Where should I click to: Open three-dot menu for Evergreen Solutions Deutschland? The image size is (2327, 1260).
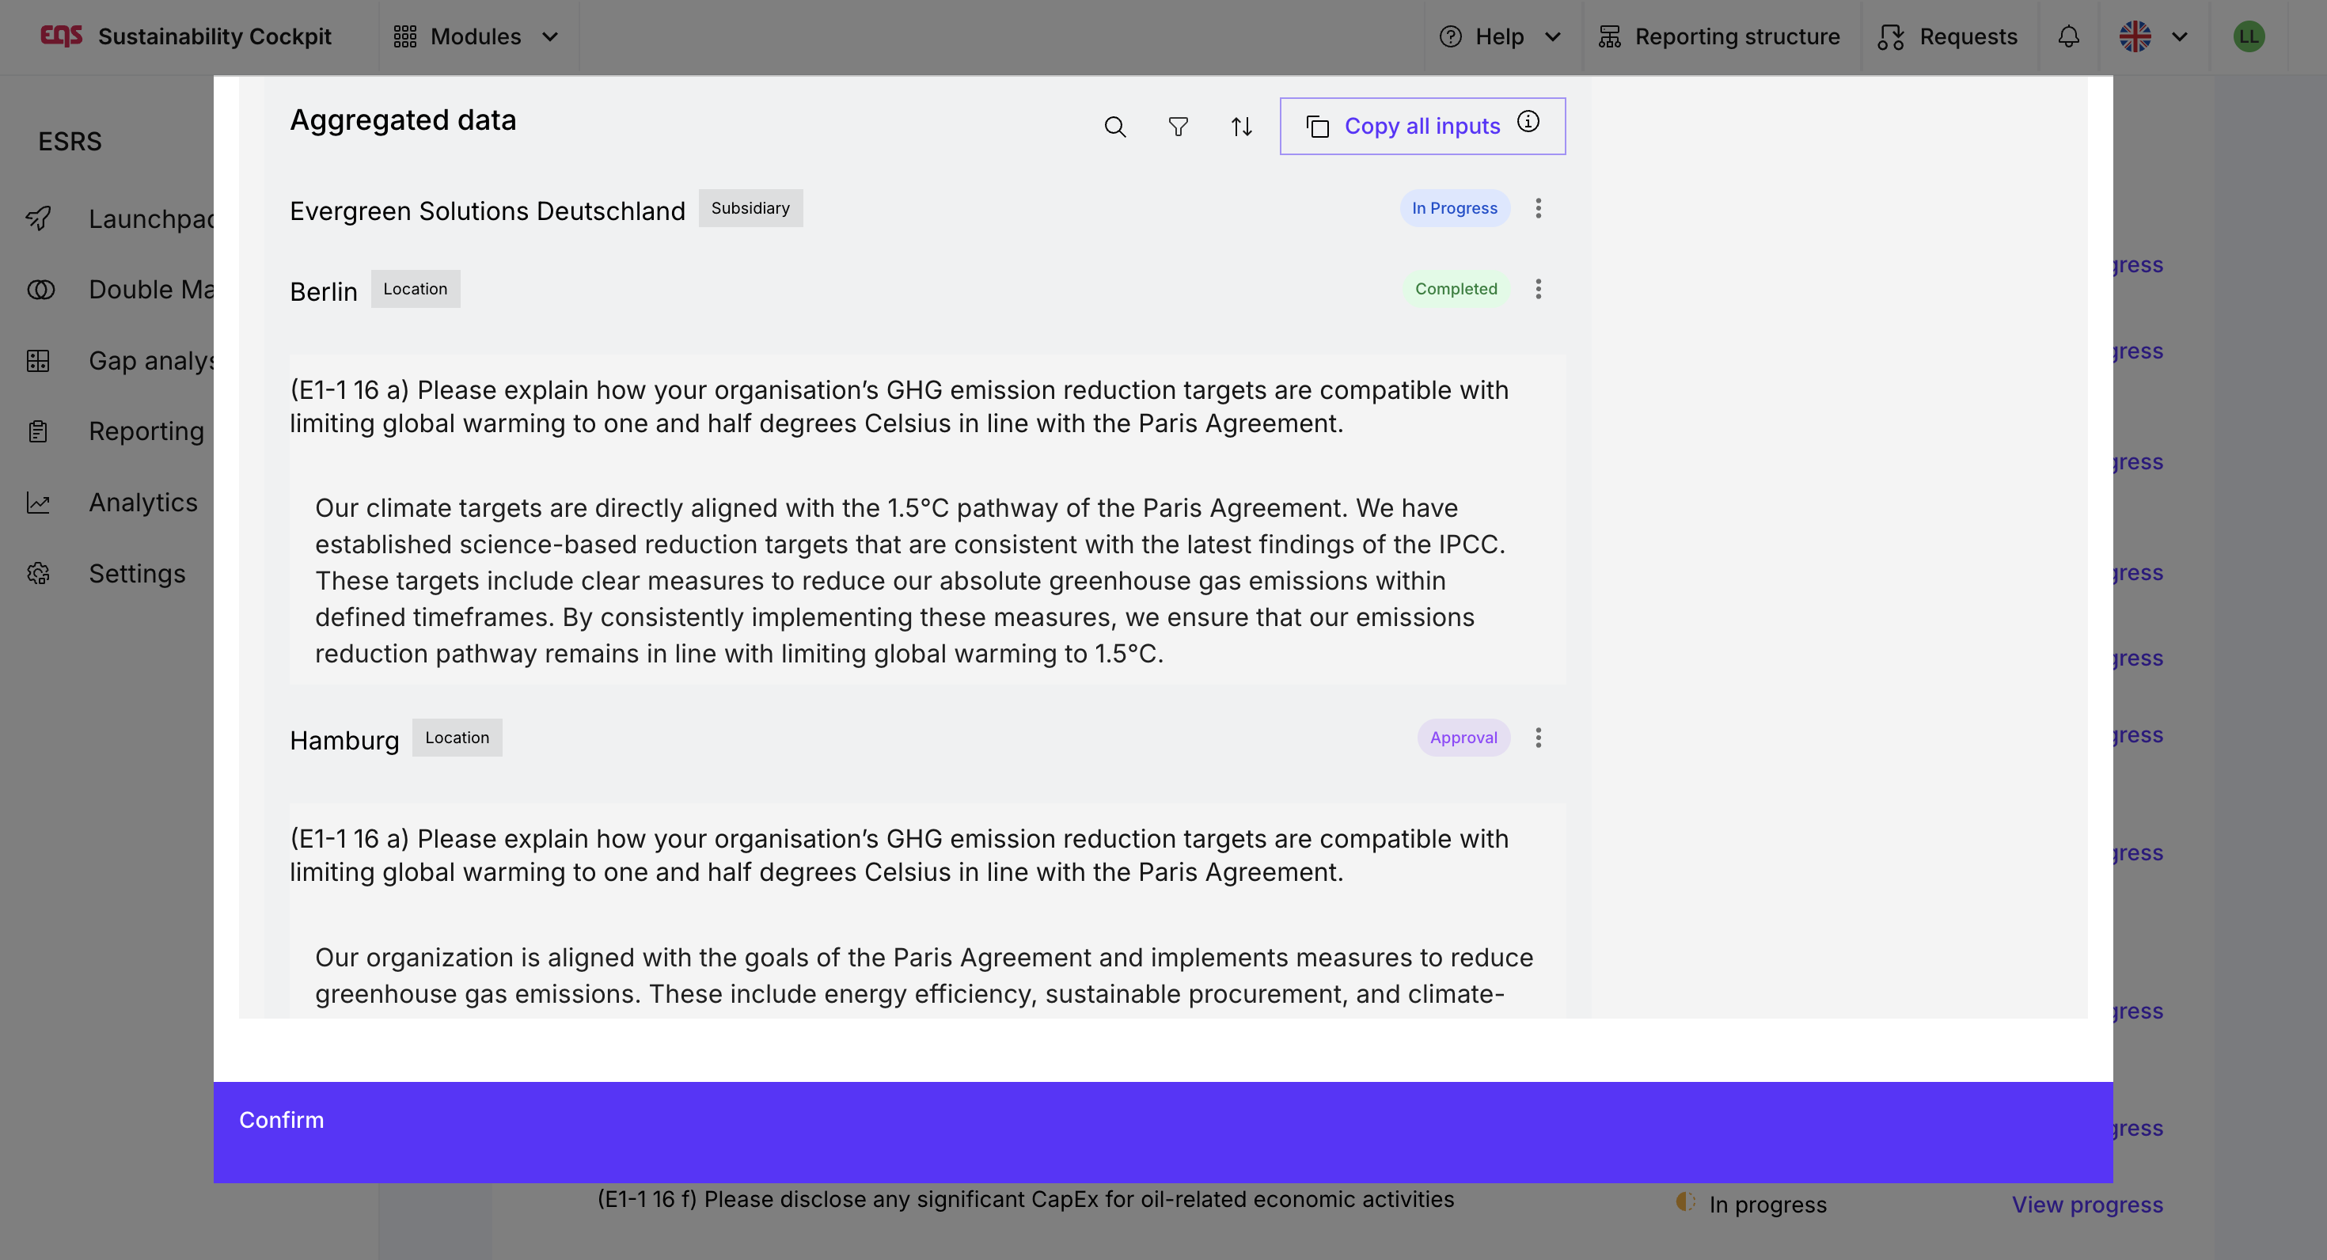point(1539,209)
